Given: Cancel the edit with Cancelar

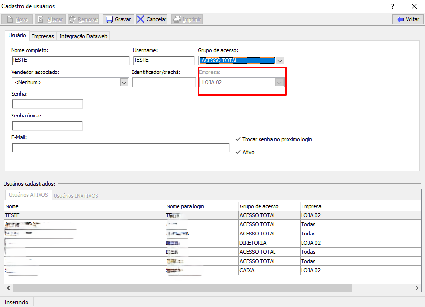Looking at the screenshot, I should (x=152, y=19).
